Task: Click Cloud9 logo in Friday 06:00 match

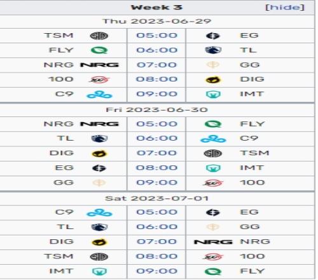Action: [213, 139]
